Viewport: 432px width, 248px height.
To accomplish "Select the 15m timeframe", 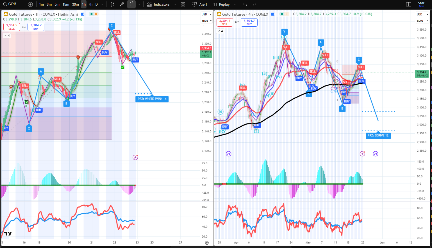I will tap(66, 4).
